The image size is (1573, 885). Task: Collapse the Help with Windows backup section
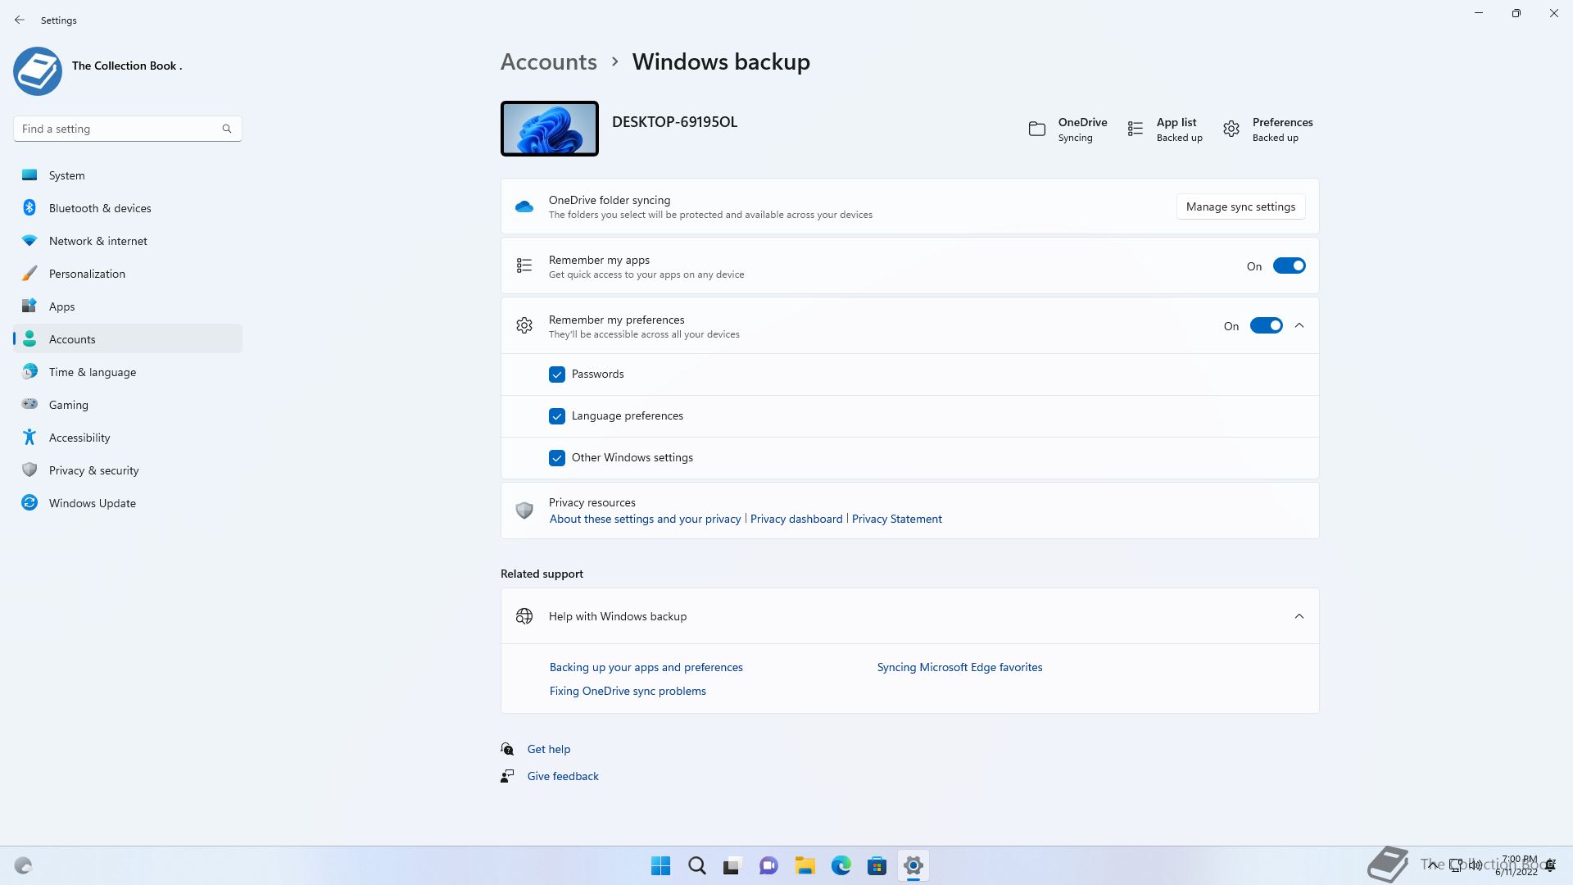tap(1299, 616)
